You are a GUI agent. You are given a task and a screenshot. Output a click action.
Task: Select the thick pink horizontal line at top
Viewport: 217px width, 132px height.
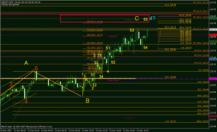pyautogui.click(x=105, y=14)
